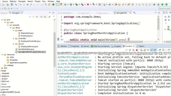The width and height of the screenshot is (171, 96).
Task: Open Navigator view menu dropdown
Action: tap(54, 17)
